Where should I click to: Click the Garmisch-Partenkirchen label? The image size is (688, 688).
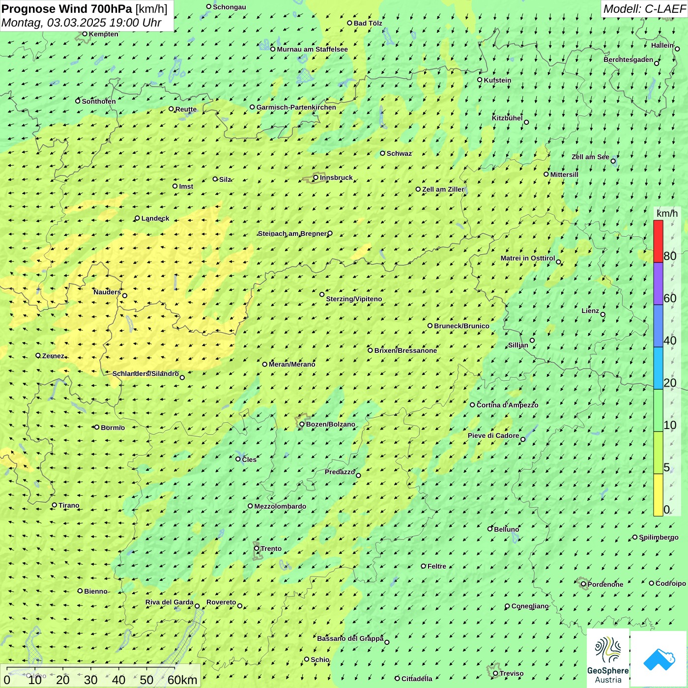(296, 107)
